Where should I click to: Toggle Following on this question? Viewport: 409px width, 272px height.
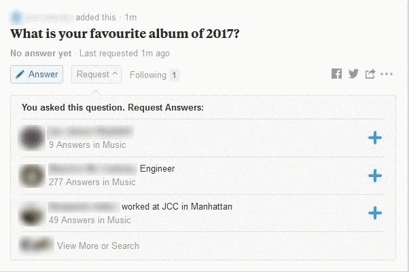tap(148, 75)
